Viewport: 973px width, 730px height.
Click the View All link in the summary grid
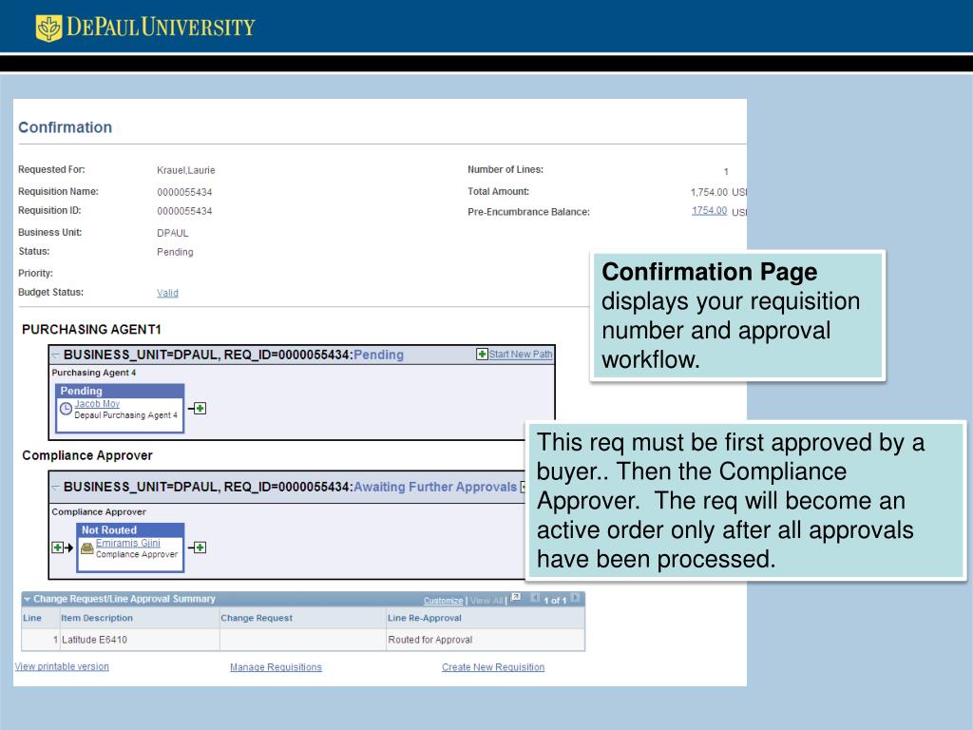pos(486,601)
